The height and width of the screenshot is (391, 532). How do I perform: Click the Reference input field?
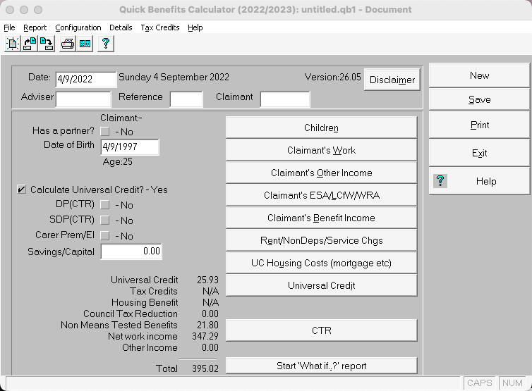(186, 99)
